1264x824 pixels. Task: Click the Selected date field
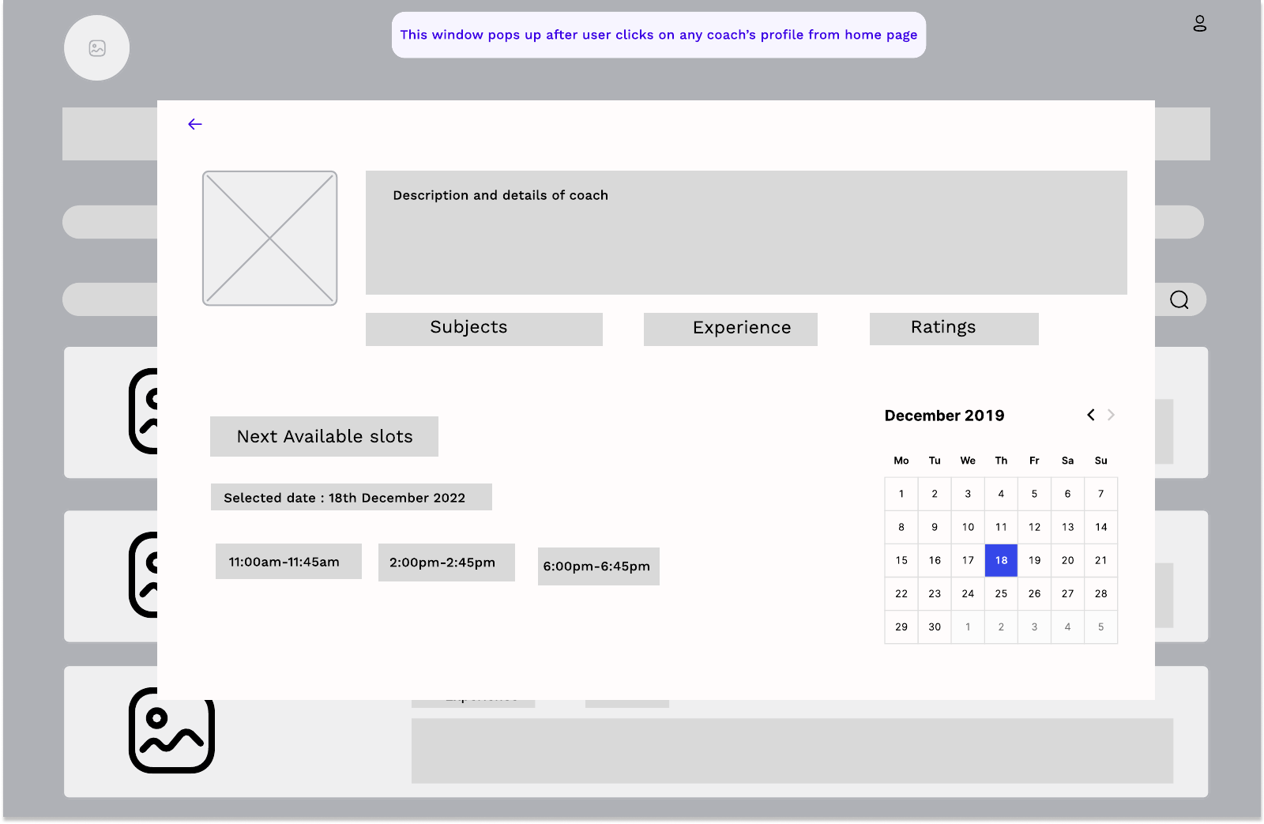(352, 497)
